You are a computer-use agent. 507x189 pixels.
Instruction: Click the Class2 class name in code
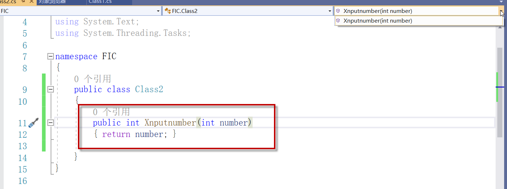coord(149,89)
